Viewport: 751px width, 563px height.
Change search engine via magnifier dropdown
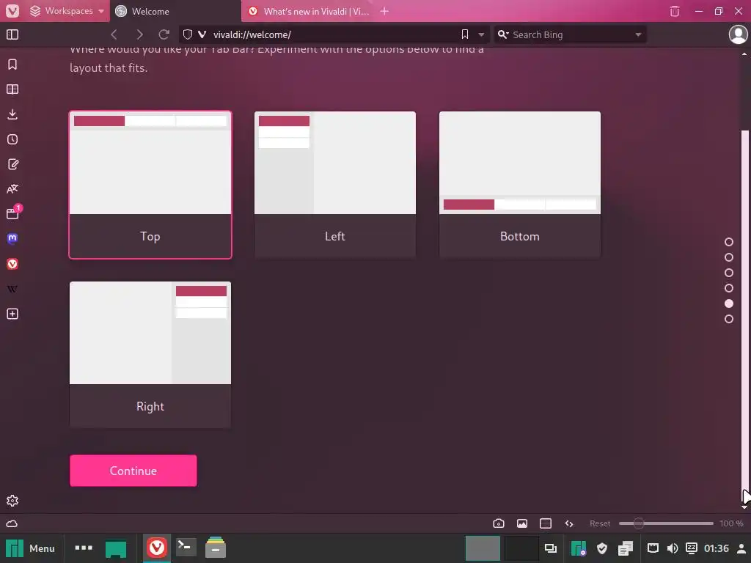pos(503,34)
